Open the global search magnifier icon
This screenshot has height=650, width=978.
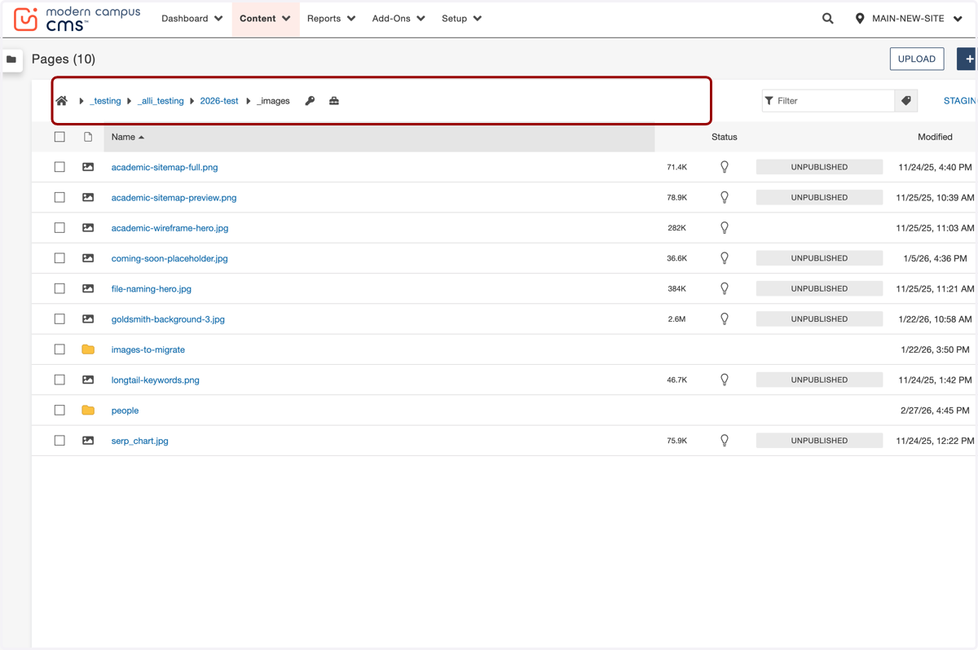tap(828, 19)
